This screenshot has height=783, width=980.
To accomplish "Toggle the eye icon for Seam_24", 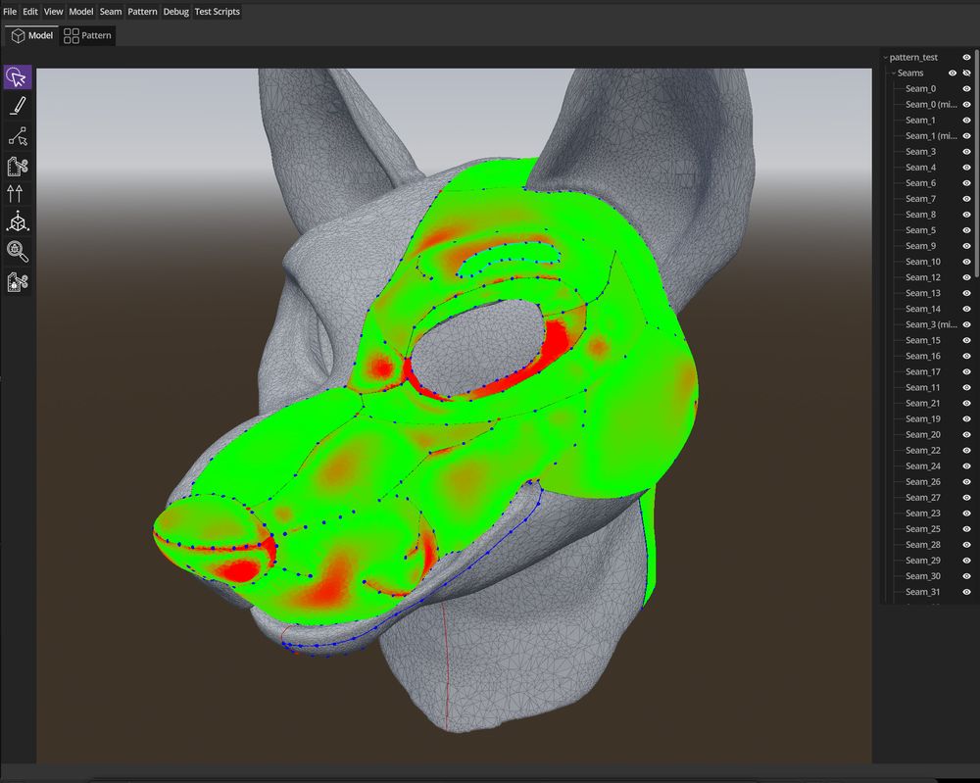I will pos(967,466).
